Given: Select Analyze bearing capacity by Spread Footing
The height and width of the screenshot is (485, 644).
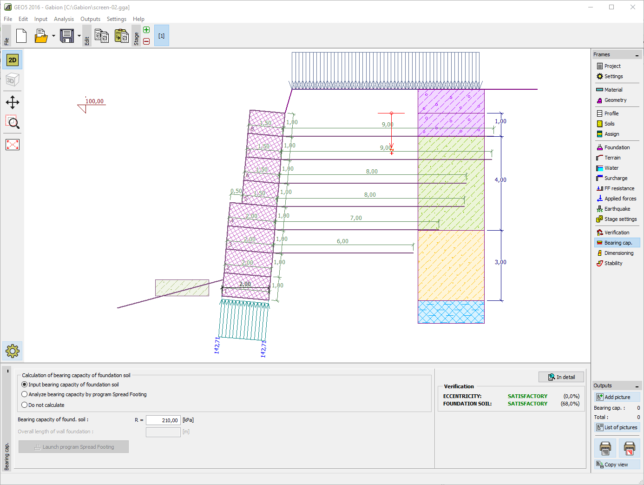Looking at the screenshot, I should point(25,394).
